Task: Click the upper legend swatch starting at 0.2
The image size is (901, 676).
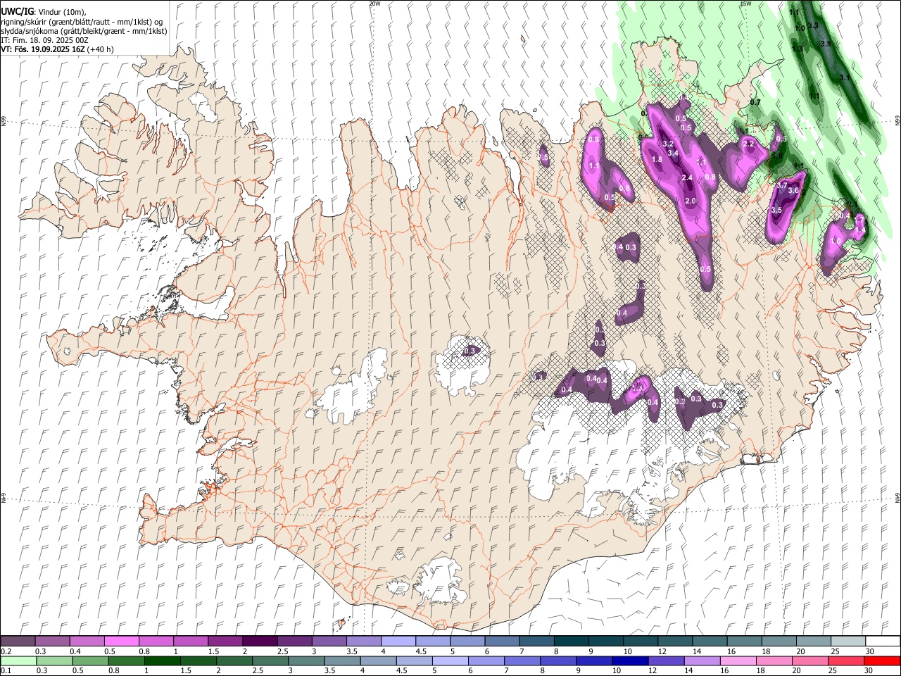Action: tap(18, 641)
